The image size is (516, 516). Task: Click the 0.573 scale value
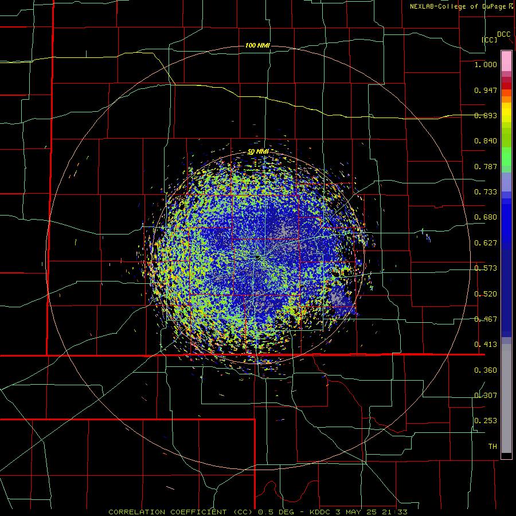click(x=486, y=268)
